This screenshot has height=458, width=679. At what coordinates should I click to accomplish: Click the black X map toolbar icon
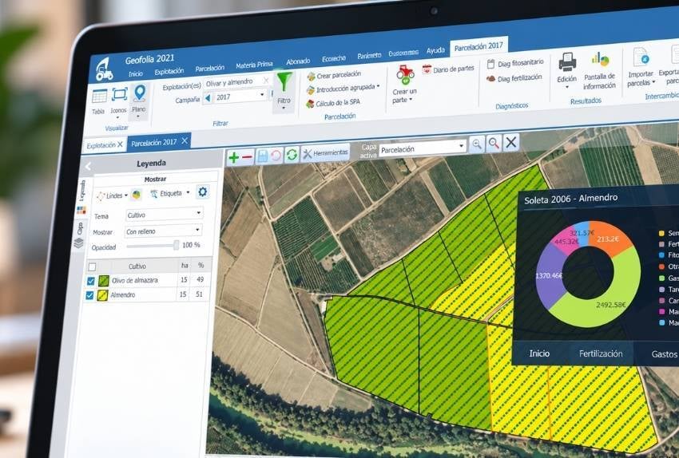(511, 142)
